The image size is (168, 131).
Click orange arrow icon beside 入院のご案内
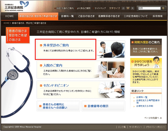click(x=41, y=65)
